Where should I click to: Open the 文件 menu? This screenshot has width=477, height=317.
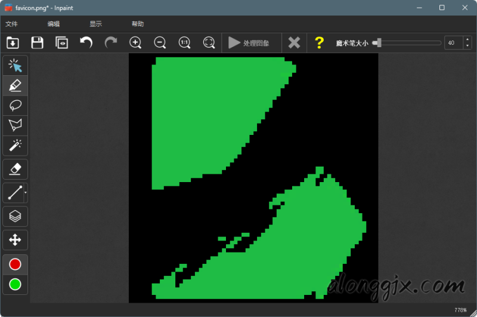[x=11, y=24]
